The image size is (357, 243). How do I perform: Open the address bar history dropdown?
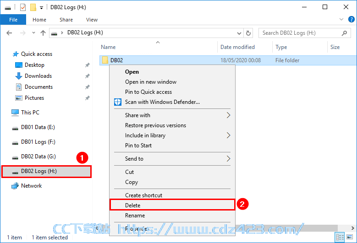pos(239,33)
